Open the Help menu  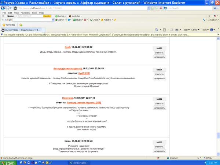[41, 13]
